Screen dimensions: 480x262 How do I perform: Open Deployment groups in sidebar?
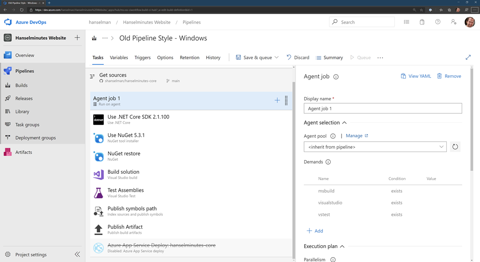point(43,138)
